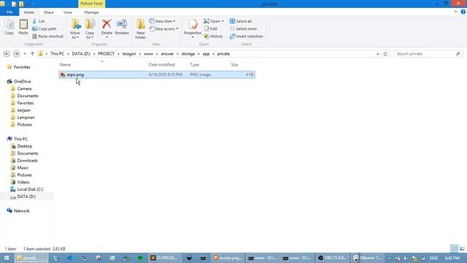This screenshot has height=263, width=467.
Task: Create a New folder
Action: 141,29
